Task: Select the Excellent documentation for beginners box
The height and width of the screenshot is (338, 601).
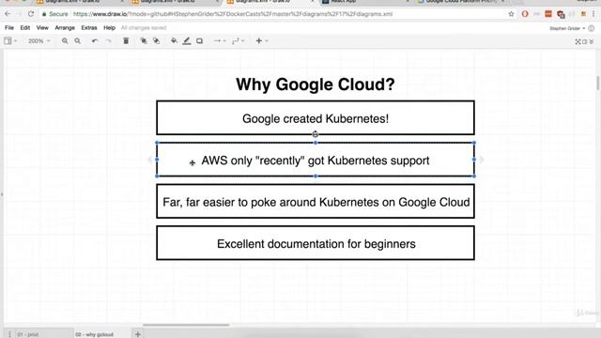Action: coord(316,243)
